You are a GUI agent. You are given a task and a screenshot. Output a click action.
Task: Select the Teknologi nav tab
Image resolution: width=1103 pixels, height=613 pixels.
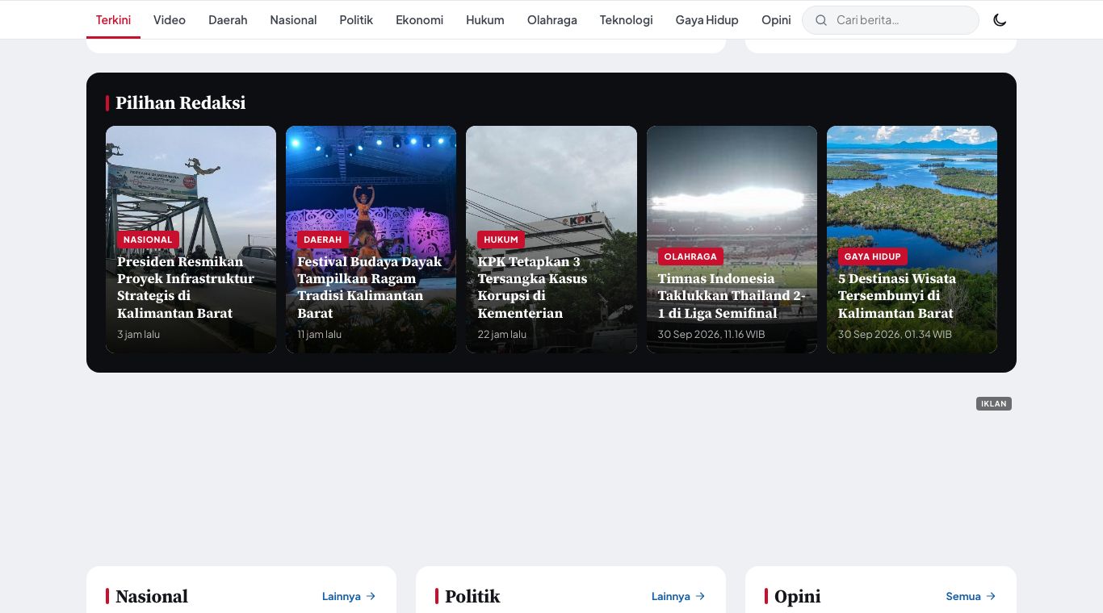pos(626,20)
